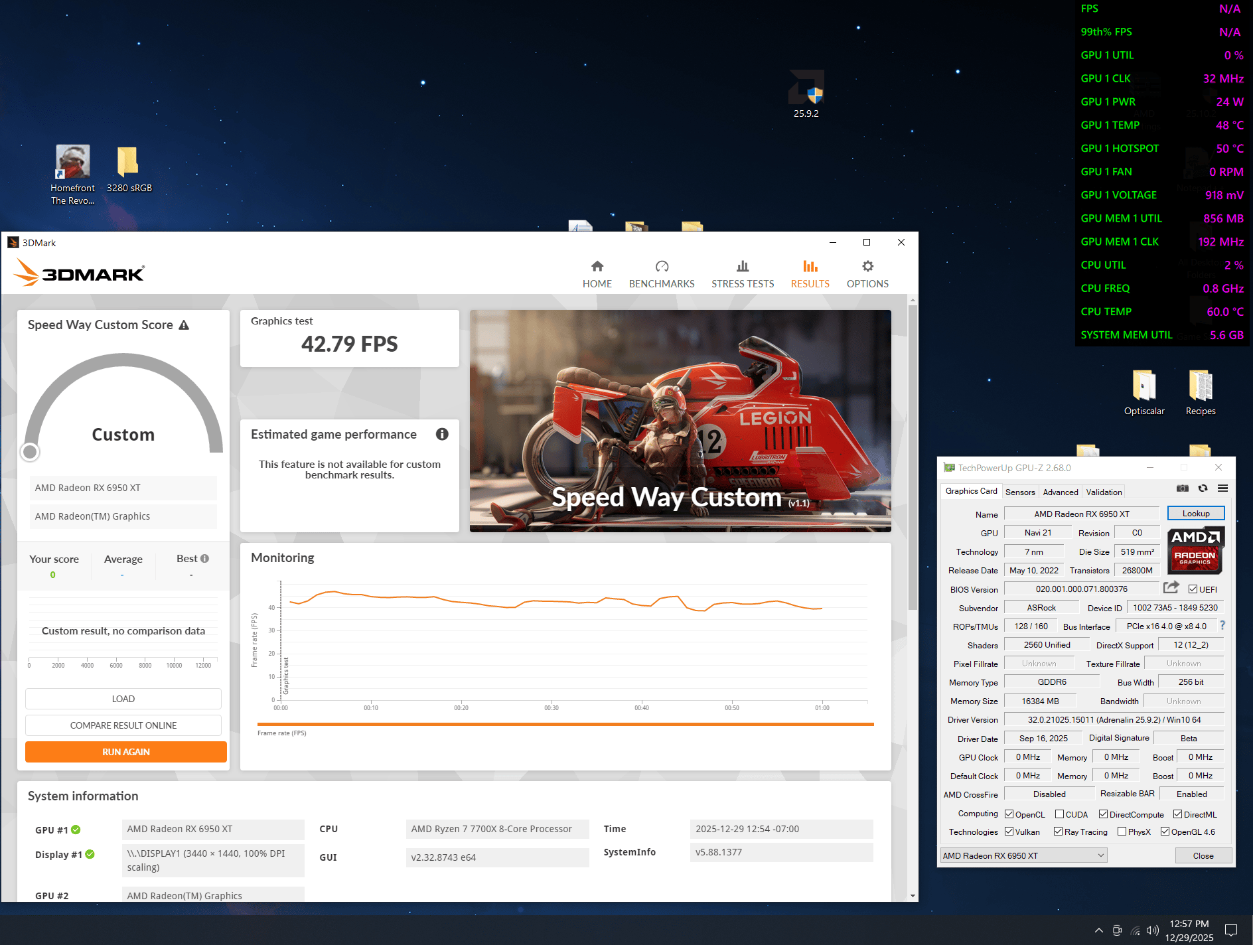Click the warning triangle next to Speed Way Custom Score
1253x945 pixels.
(x=184, y=325)
